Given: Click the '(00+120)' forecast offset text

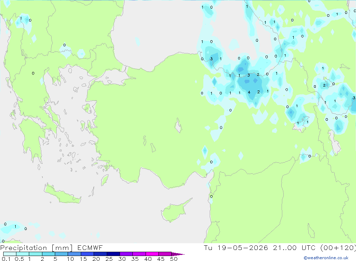Looking at the screenshot, I should [x=338, y=247].
